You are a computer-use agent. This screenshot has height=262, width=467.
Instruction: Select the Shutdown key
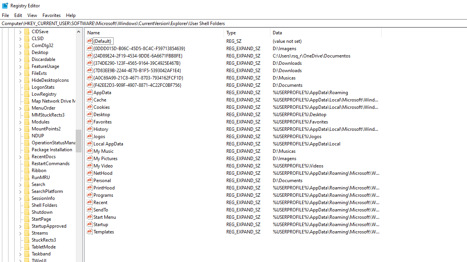point(42,212)
